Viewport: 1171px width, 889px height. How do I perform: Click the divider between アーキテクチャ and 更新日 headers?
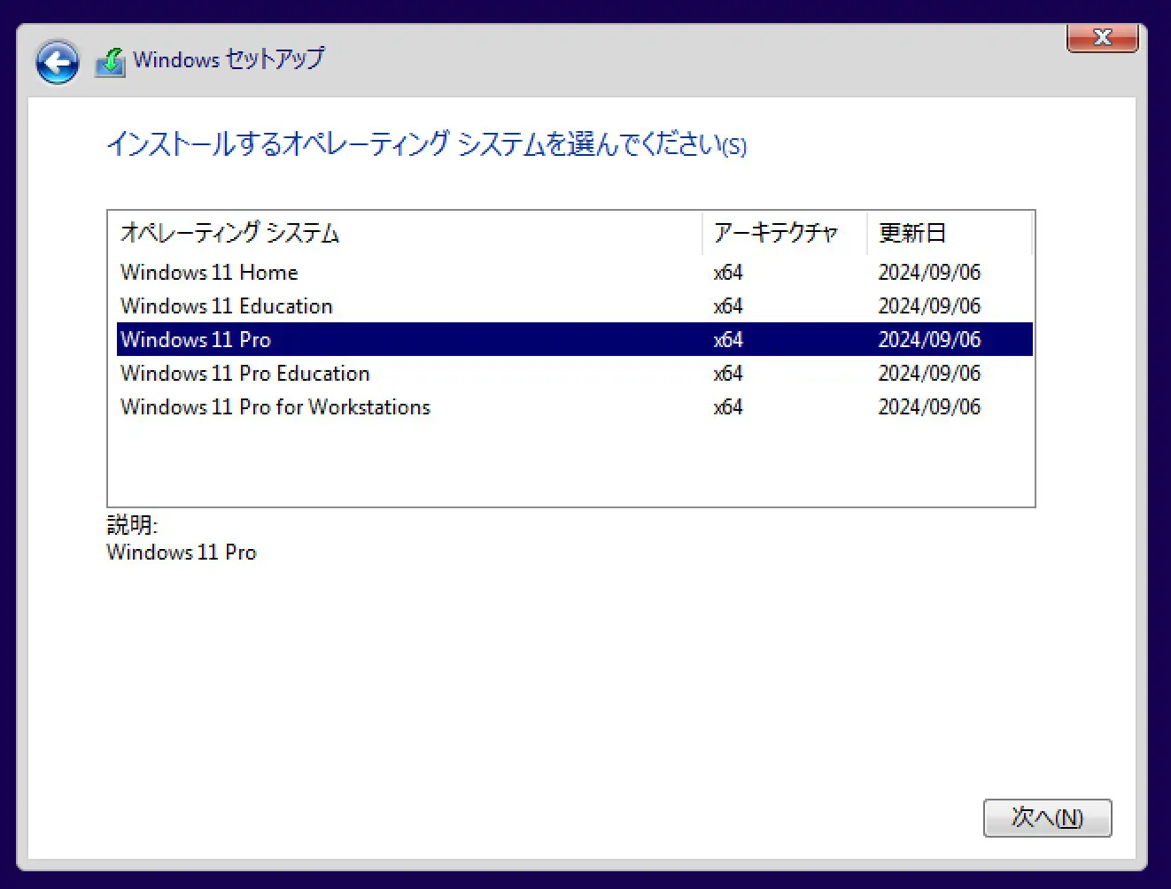(867, 233)
